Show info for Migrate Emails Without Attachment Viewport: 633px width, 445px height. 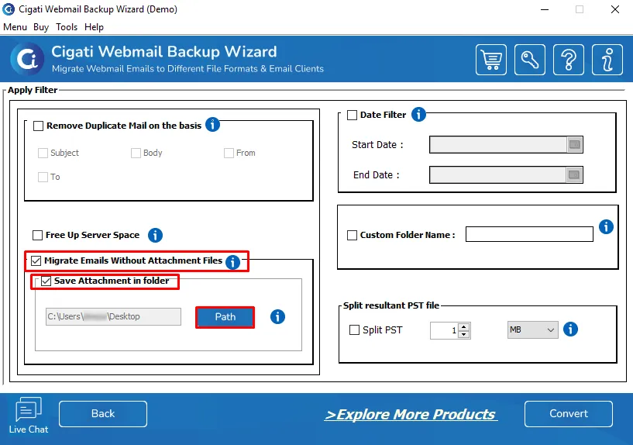[232, 262]
